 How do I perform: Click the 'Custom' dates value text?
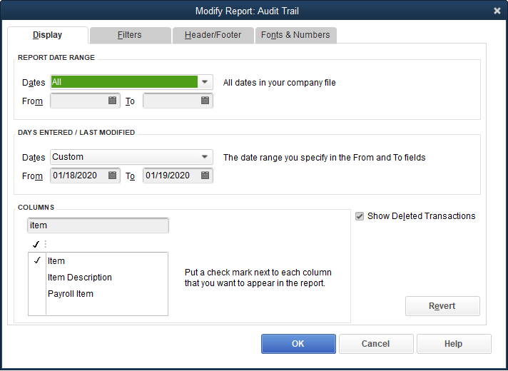coord(68,157)
